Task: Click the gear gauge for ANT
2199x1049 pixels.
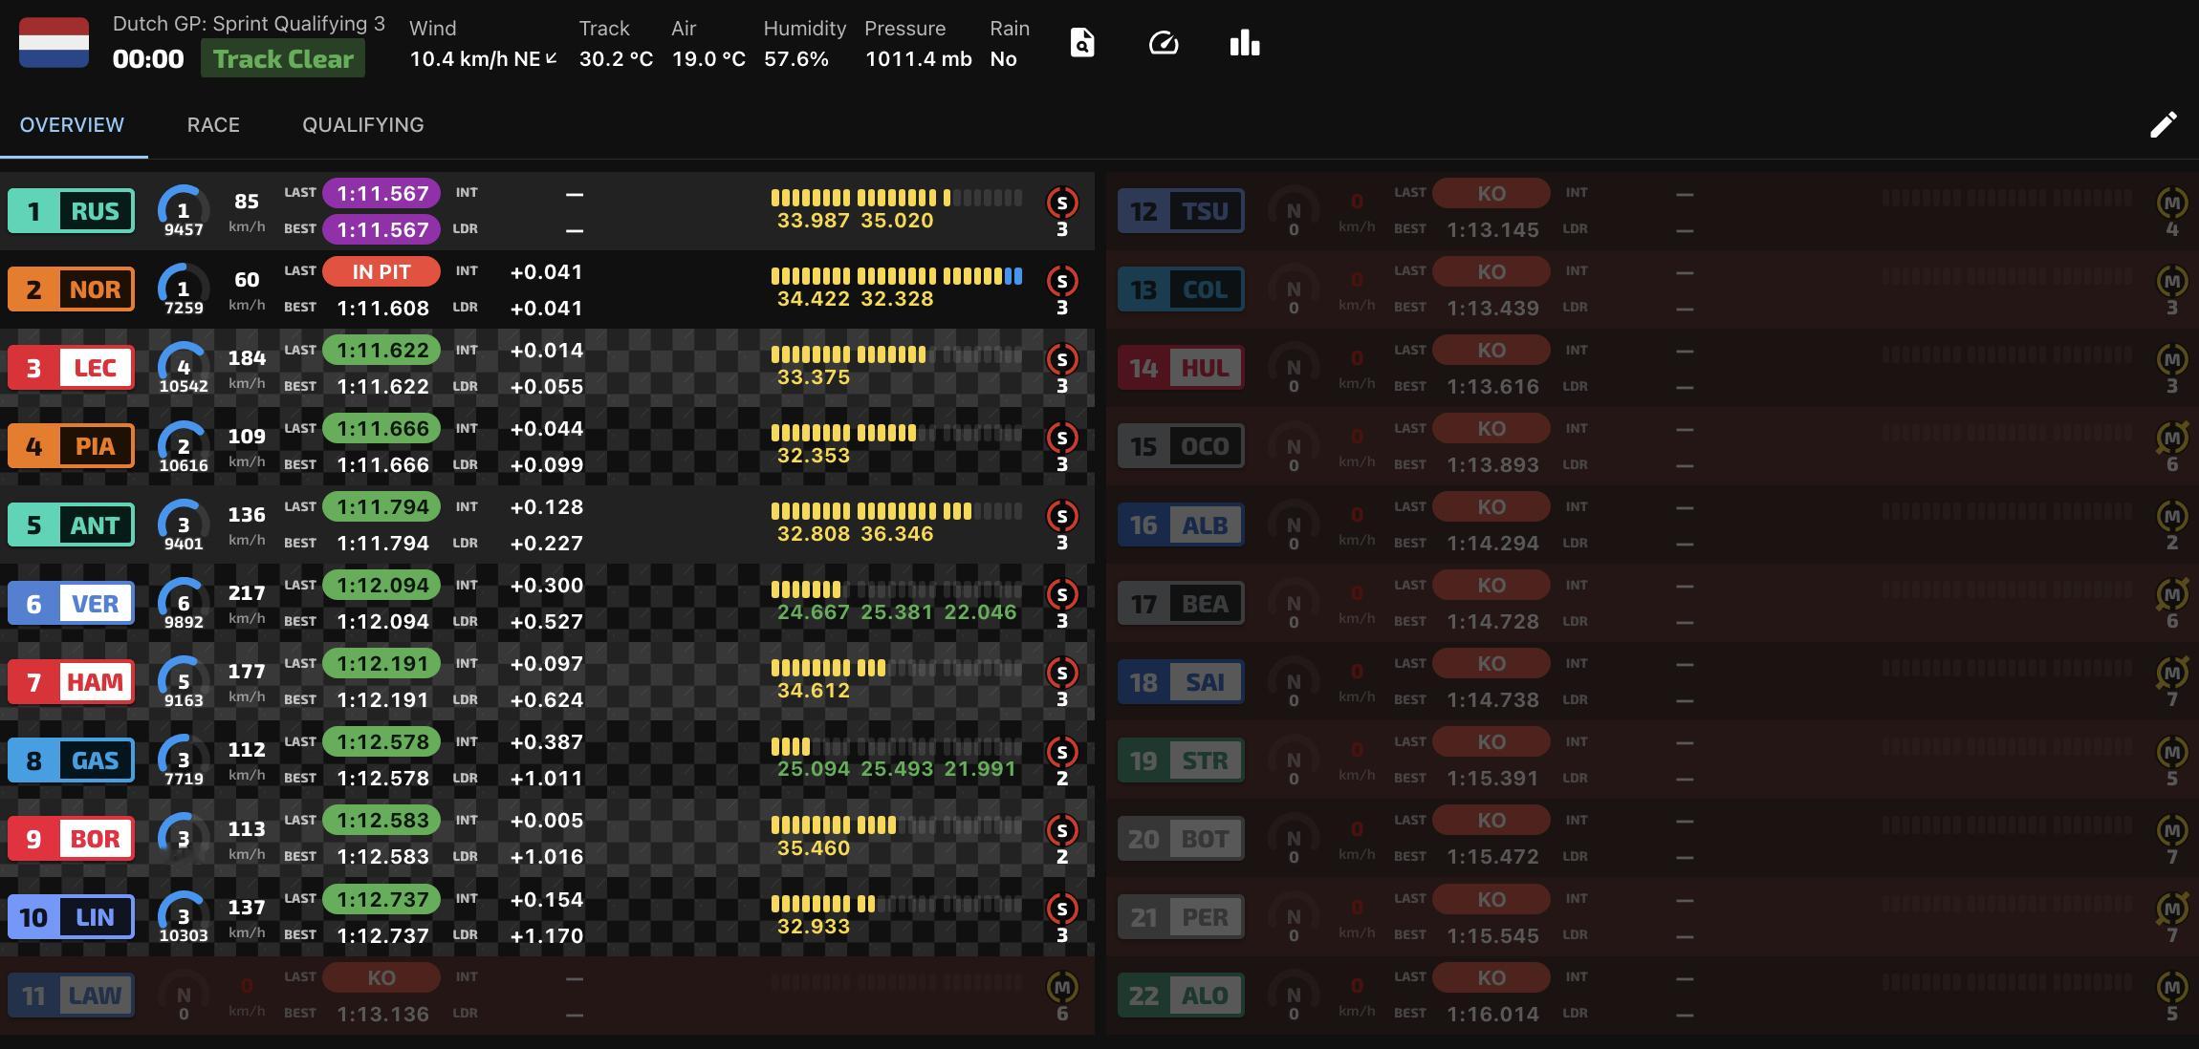Action: click(184, 524)
